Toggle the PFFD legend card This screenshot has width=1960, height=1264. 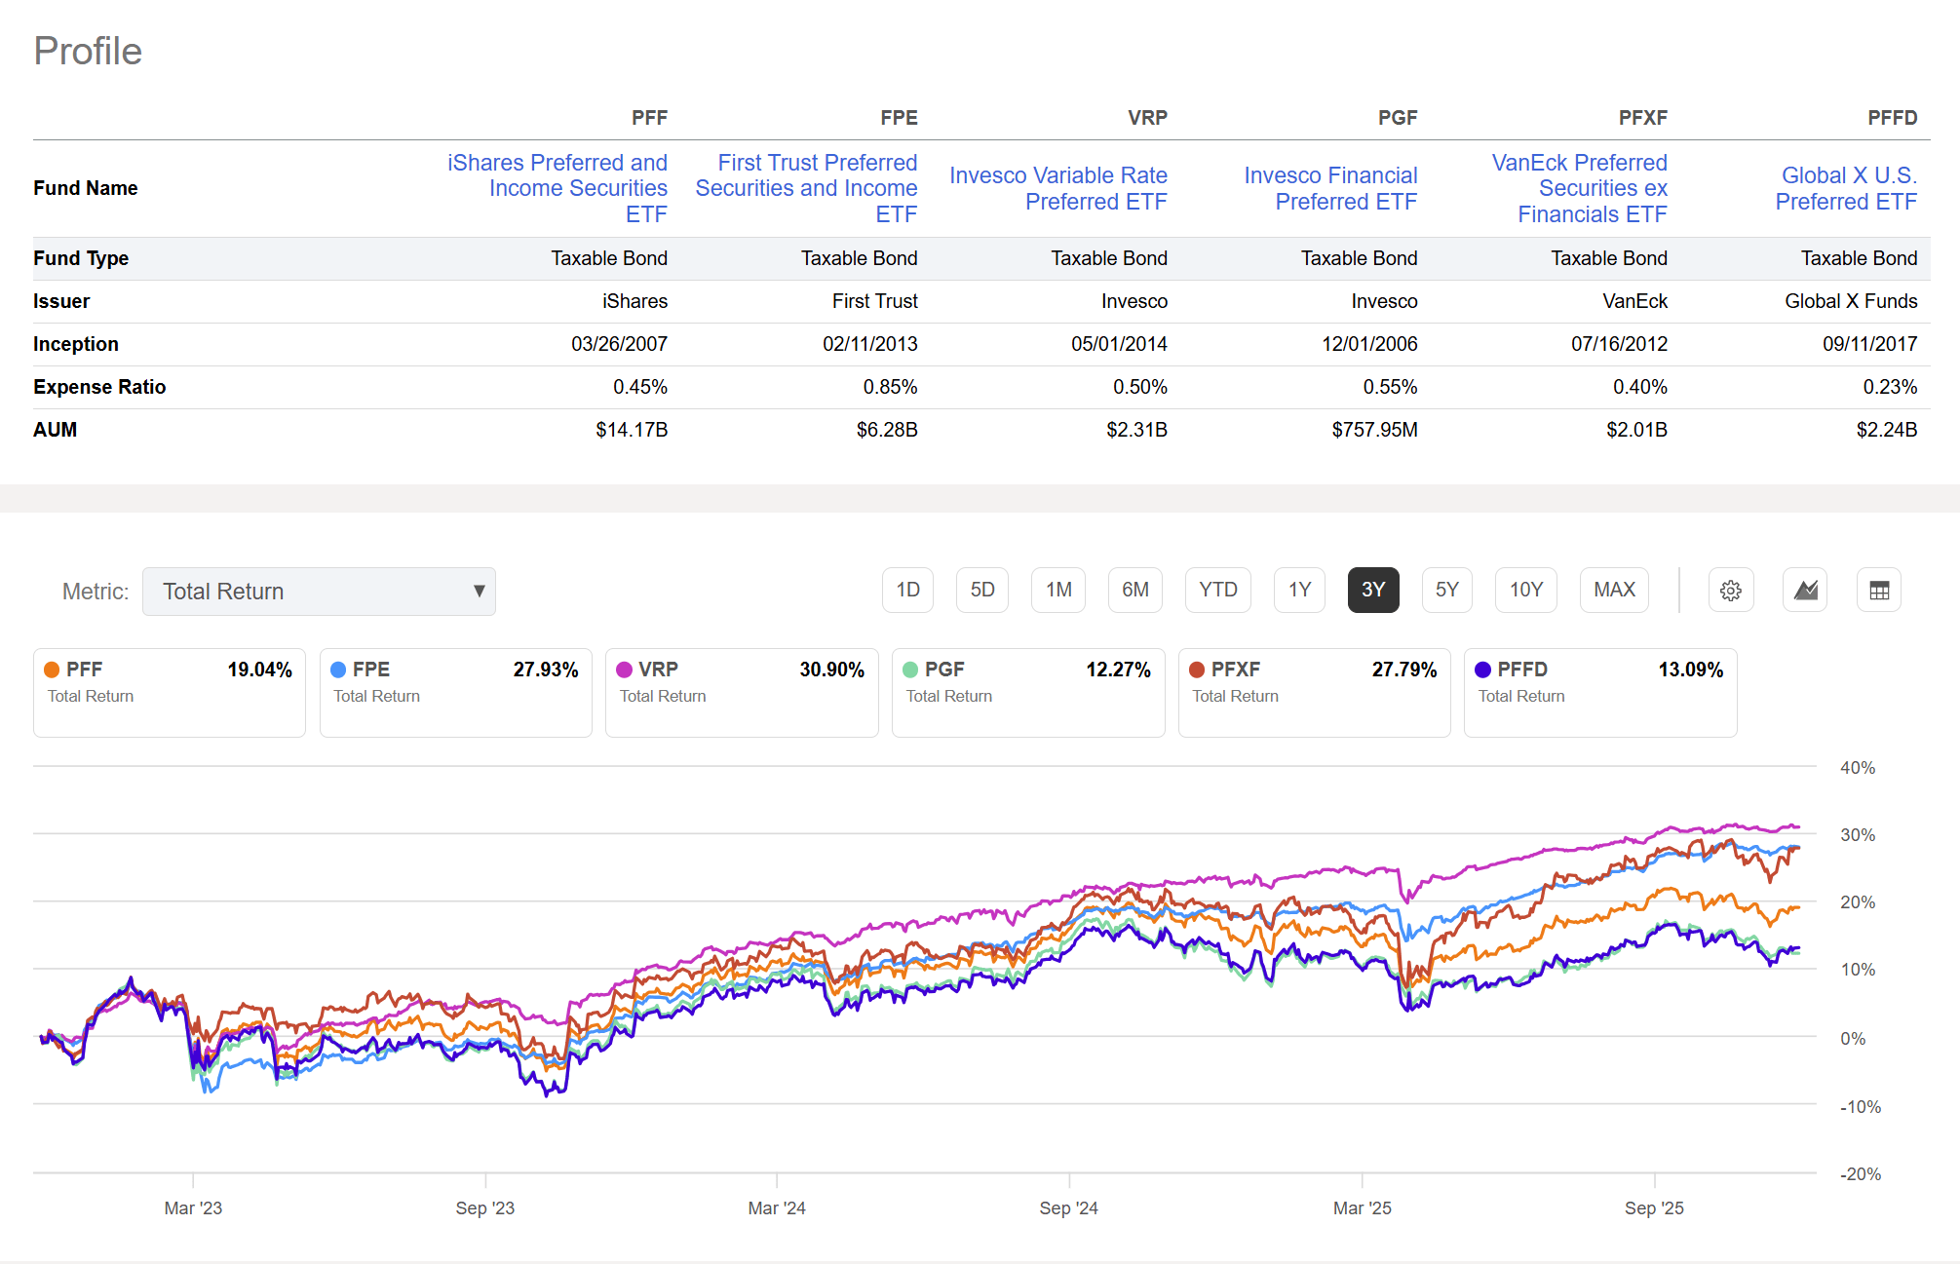(1600, 693)
